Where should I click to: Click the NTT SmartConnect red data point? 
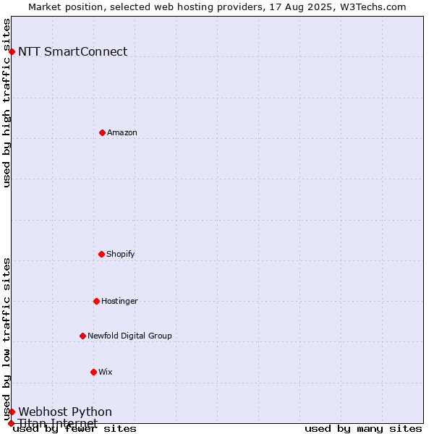pyautogui.click(x=12, y=52)
